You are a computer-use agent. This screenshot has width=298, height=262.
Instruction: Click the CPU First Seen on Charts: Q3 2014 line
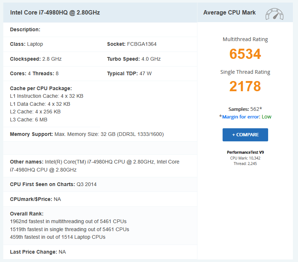point(53,184)
